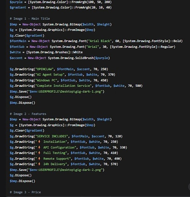
Task: Click the "Windows PC" string
Action: click(46, 80)
